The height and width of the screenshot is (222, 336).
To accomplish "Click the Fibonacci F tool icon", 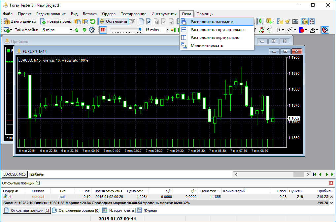I will [x=279, y=30].
